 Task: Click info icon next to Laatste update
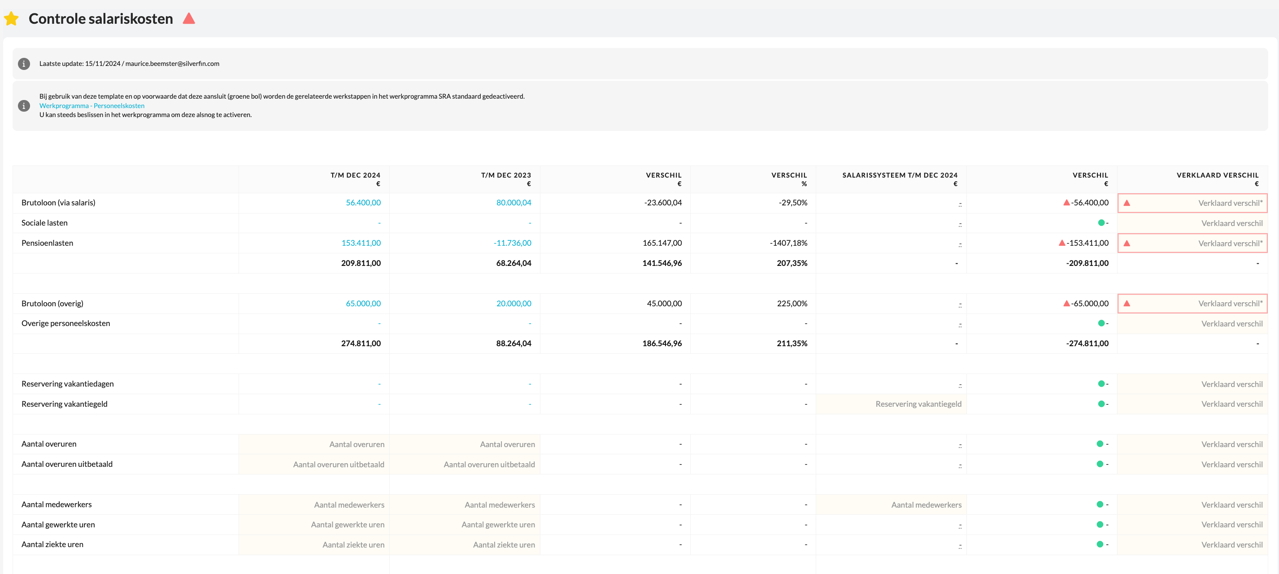click(x=24, y=64)
